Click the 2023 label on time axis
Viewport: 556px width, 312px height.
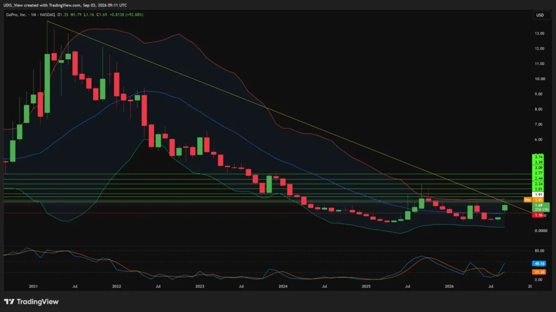200,286
